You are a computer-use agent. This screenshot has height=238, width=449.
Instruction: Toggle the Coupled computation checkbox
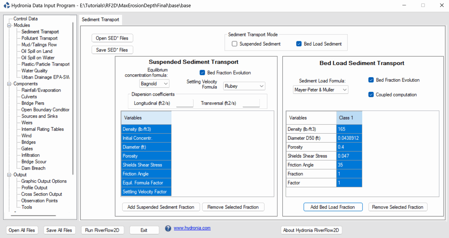[x=371, y=95]
